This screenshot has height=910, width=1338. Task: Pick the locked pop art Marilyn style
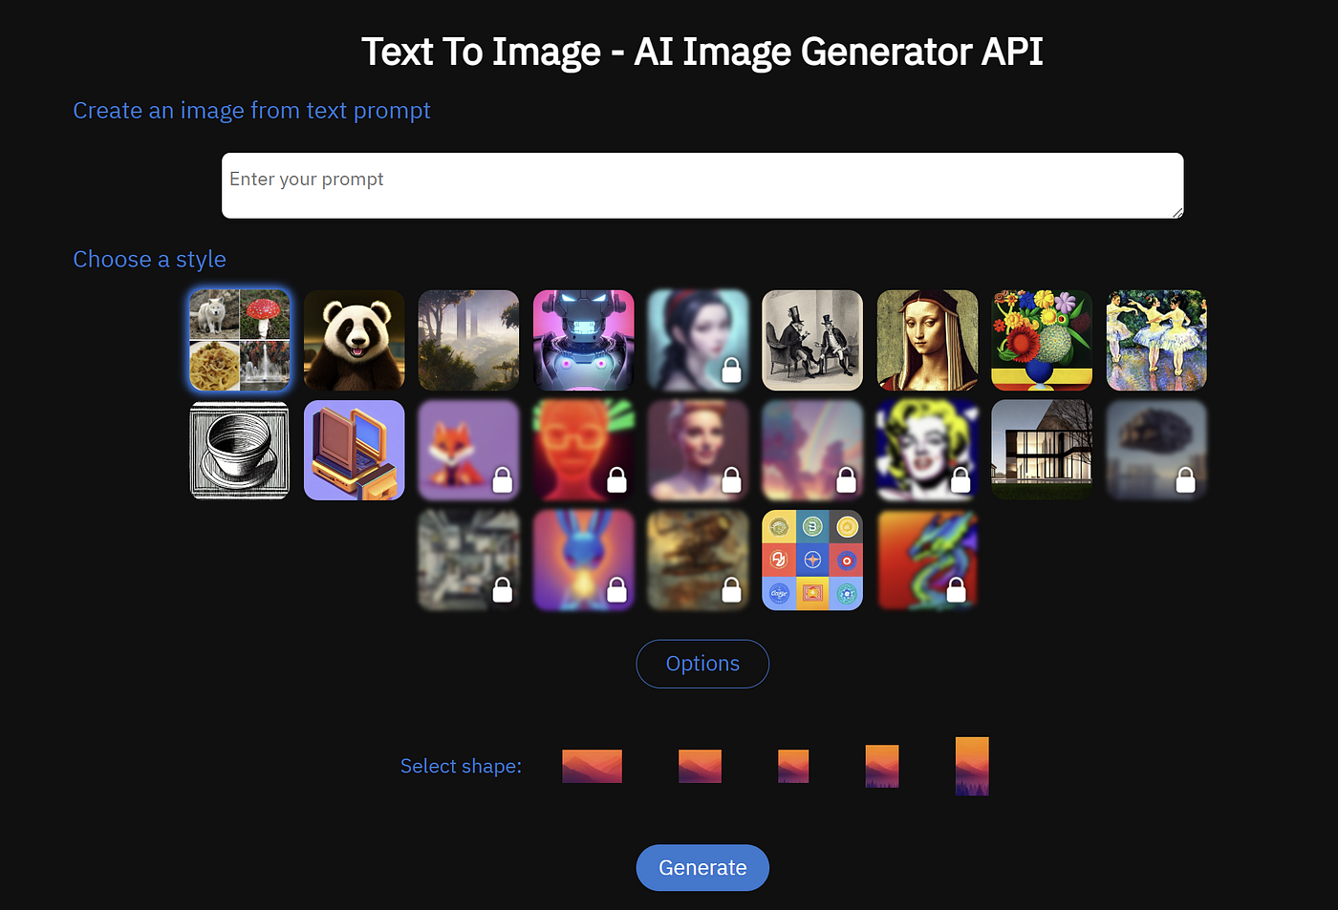(927, 450)
